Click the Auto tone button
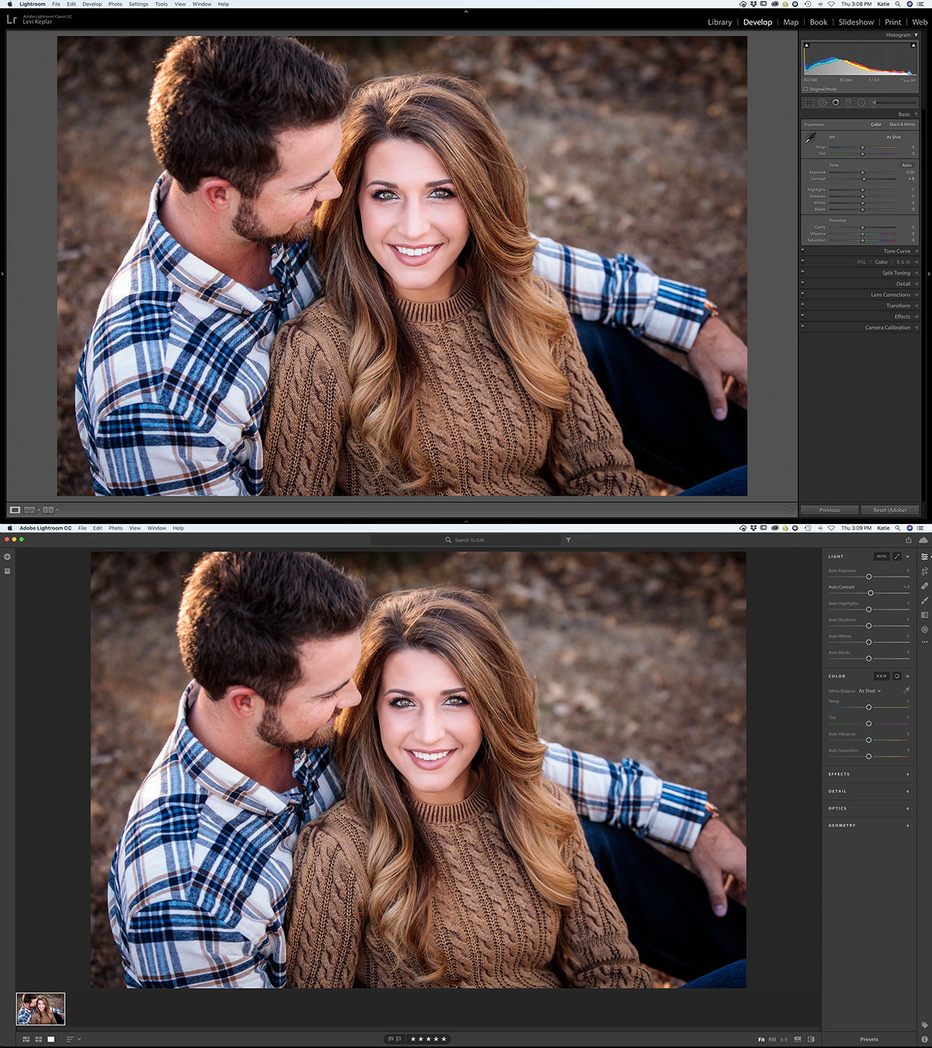932x1048 pixels. coord(906,166)
